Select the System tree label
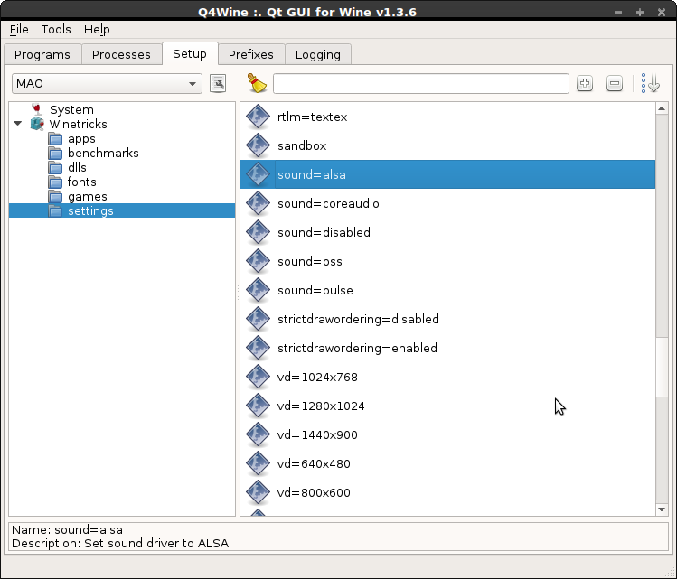Image resolution: width=677 pixels, height=579 pixels. tap(71, 109)
